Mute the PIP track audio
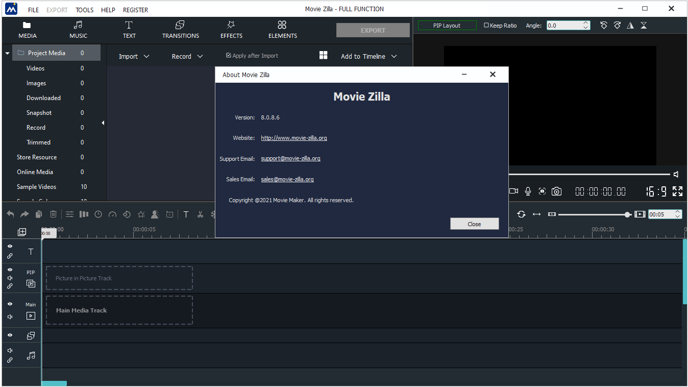Screen dimensions: 688x387 click(x=10, y=278)
